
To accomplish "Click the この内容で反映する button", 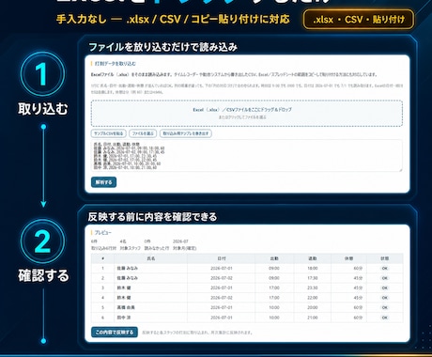I will point(115,333).
